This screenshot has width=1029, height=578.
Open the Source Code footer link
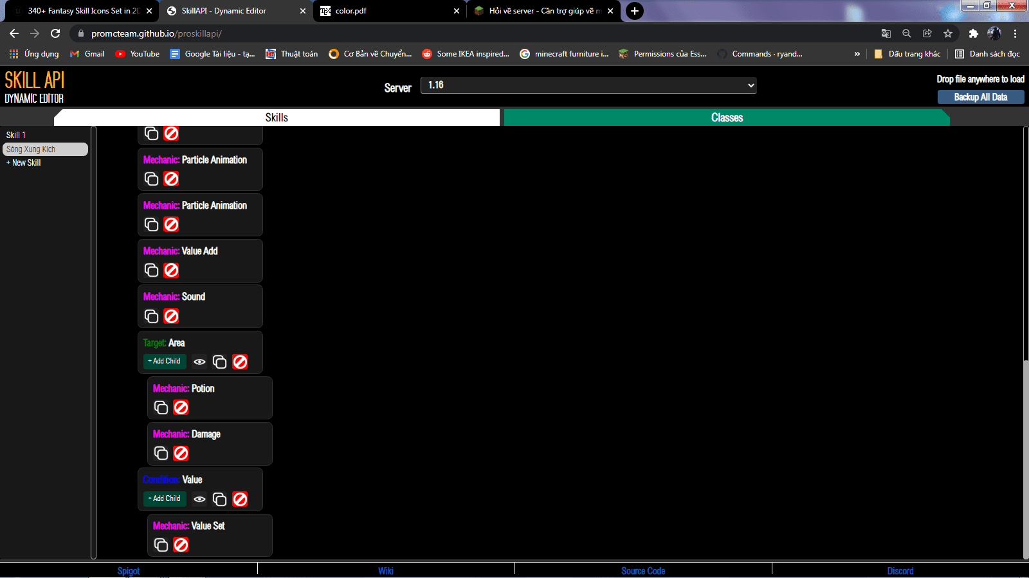[x=643, y=571]
